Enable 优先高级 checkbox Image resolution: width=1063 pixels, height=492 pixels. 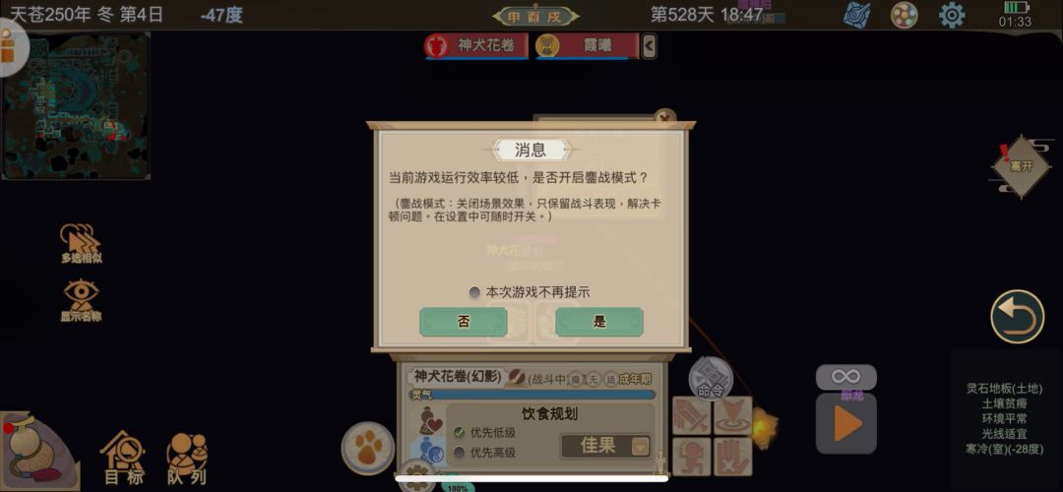point(459,452)
